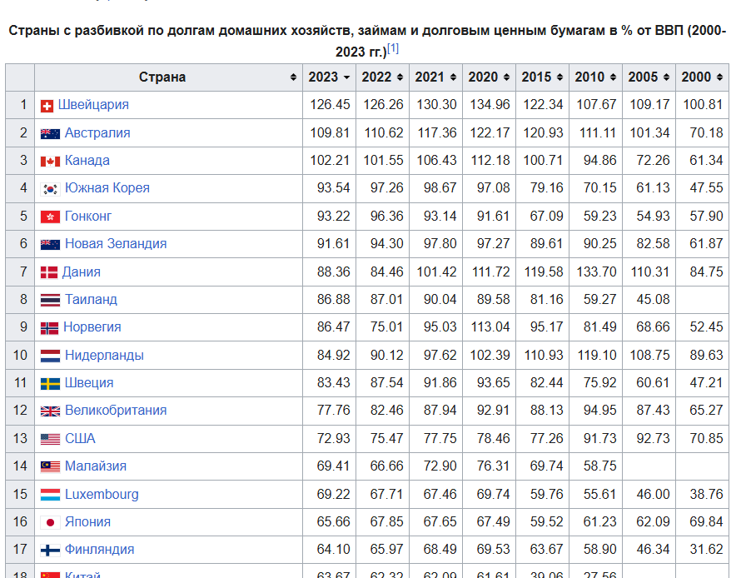Sort table by the 2010 column
This screenshot has height=578, width=746.
595,77
